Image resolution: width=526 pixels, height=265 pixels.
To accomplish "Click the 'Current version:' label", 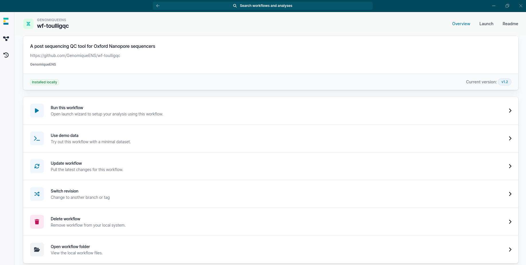I will 481,82.
